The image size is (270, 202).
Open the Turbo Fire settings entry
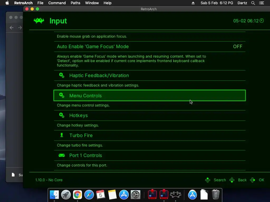pos(150,135)
